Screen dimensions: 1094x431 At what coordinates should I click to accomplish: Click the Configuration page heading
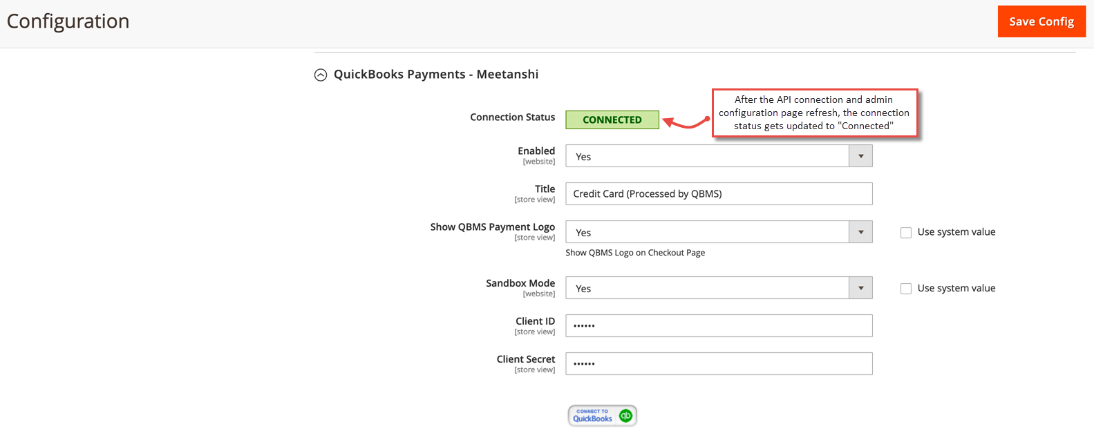(x=68, y=21)
